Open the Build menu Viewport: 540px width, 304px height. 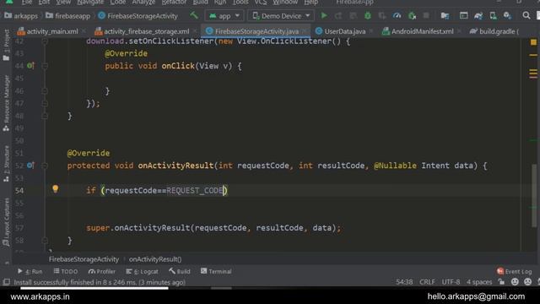pos(200,3)
